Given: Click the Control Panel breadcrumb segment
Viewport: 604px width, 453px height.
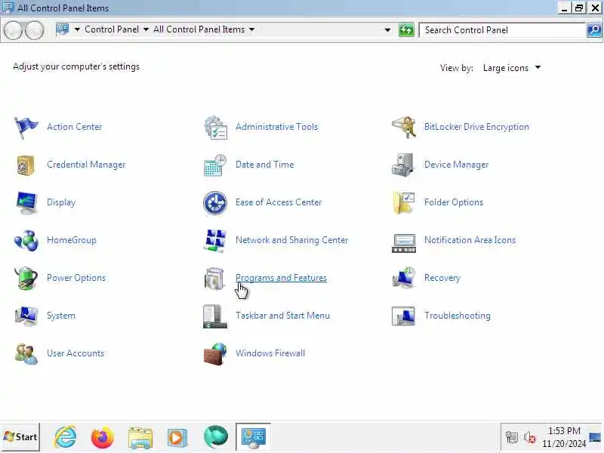Looking at the screenshot, I should [112, 29].
